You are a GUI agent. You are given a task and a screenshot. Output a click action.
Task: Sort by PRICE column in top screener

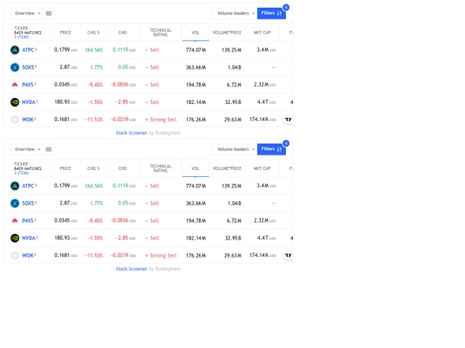[x=65, y=33]
